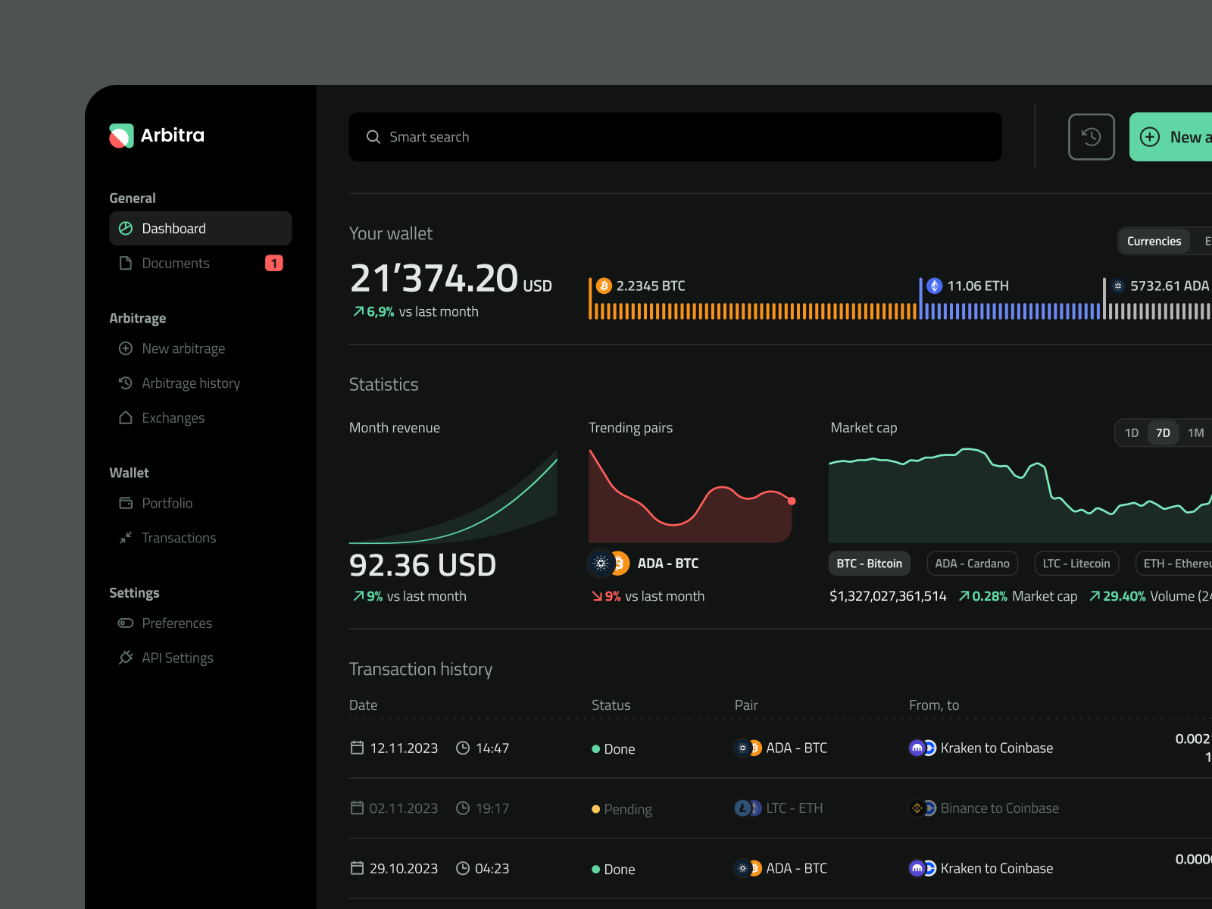
Task: Select the Exchanges icon
Action: (x=126, y=417)
